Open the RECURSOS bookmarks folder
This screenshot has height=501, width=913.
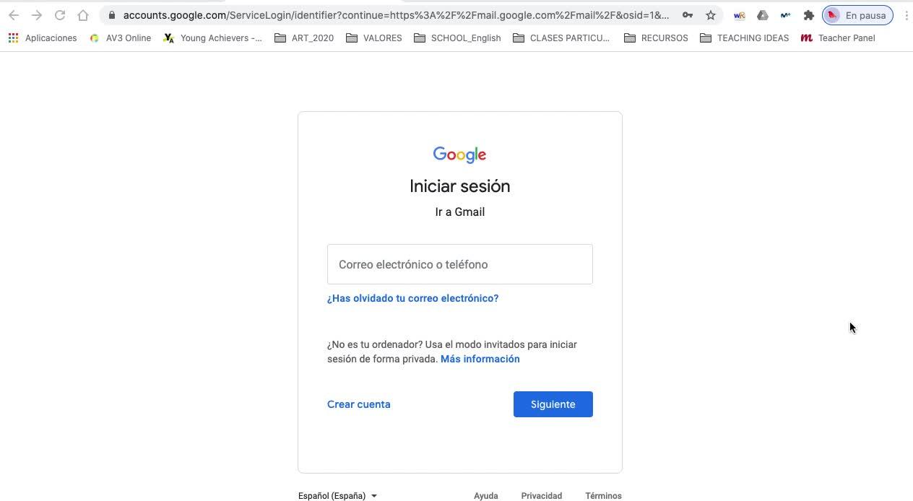pos(656,38)
